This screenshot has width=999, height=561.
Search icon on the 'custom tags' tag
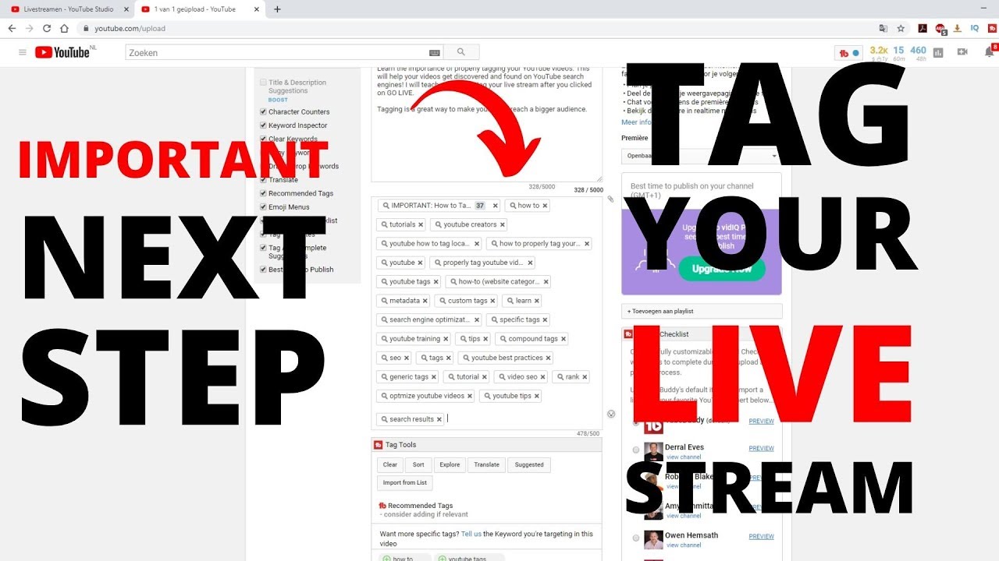click(x=443, y=301)
